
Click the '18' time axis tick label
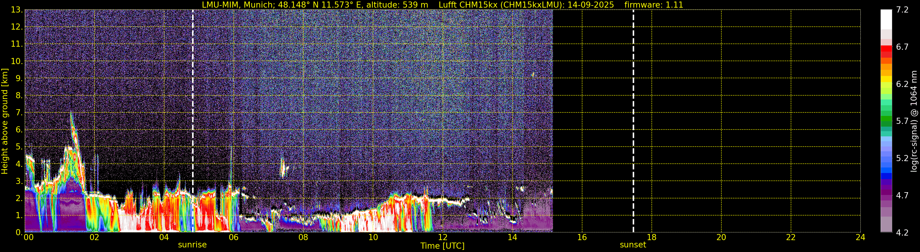pos(651,237)
